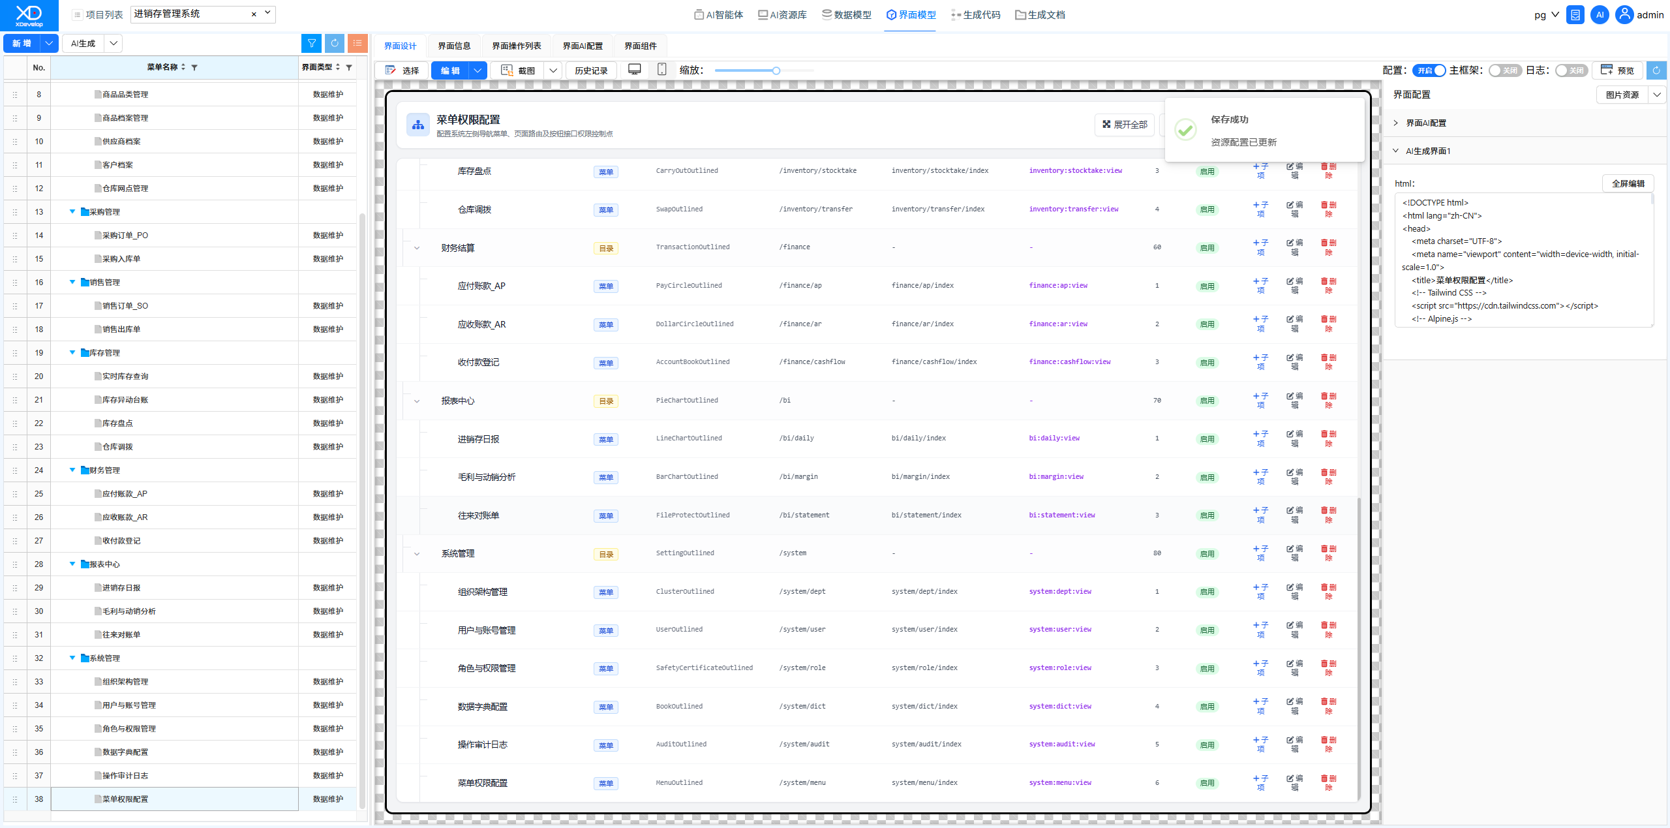Viewport: 1670px width, 828px height.
Task: Open the project selector dropdown arrow
Action: point(267,13)
